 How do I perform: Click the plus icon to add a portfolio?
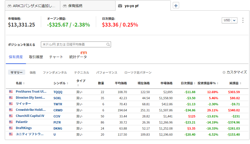click(176, 6)
